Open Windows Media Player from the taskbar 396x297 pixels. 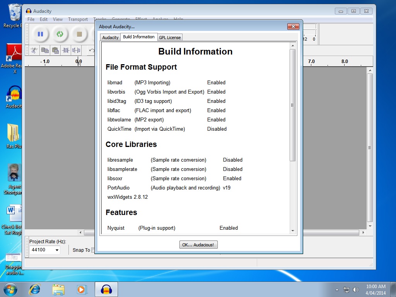tap(82, 289)
